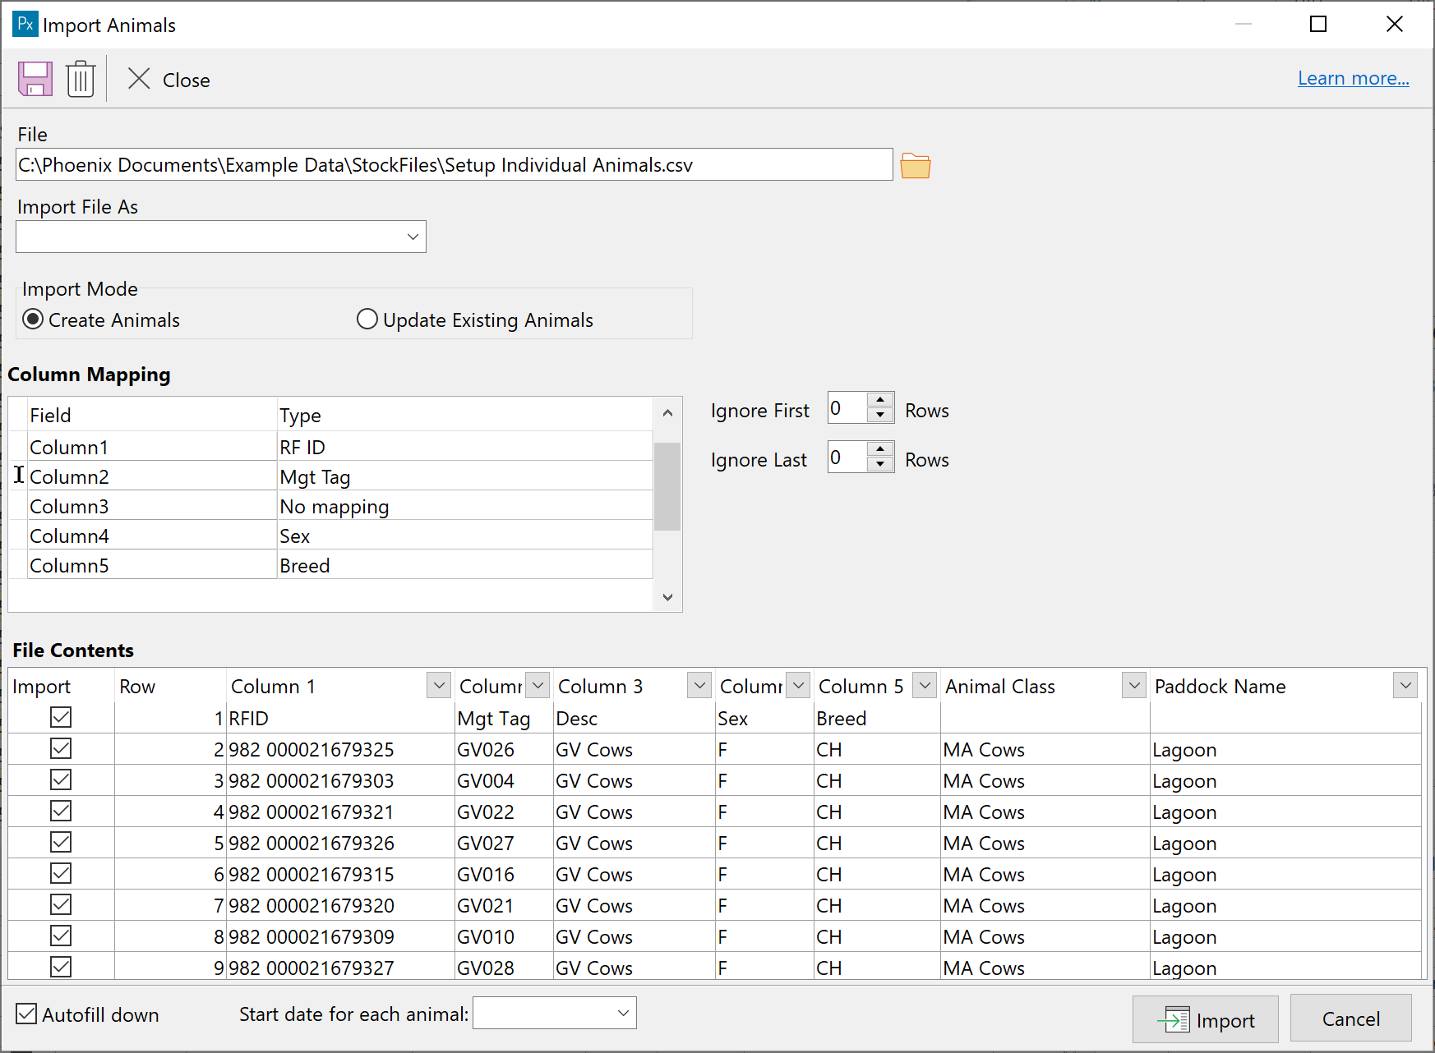1435x1053 pixels.
Task: Increase Ignore Last rows value
Action: [880, 449]
